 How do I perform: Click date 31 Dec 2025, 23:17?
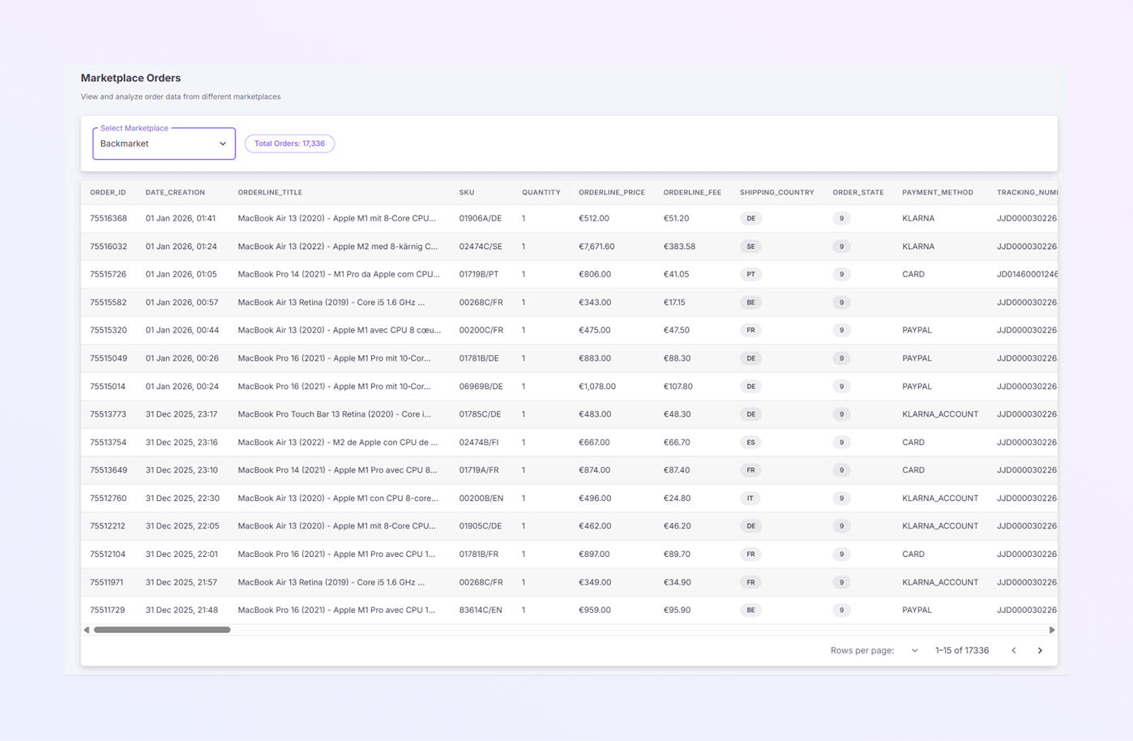pyautogui.click(x=182, y=414)
